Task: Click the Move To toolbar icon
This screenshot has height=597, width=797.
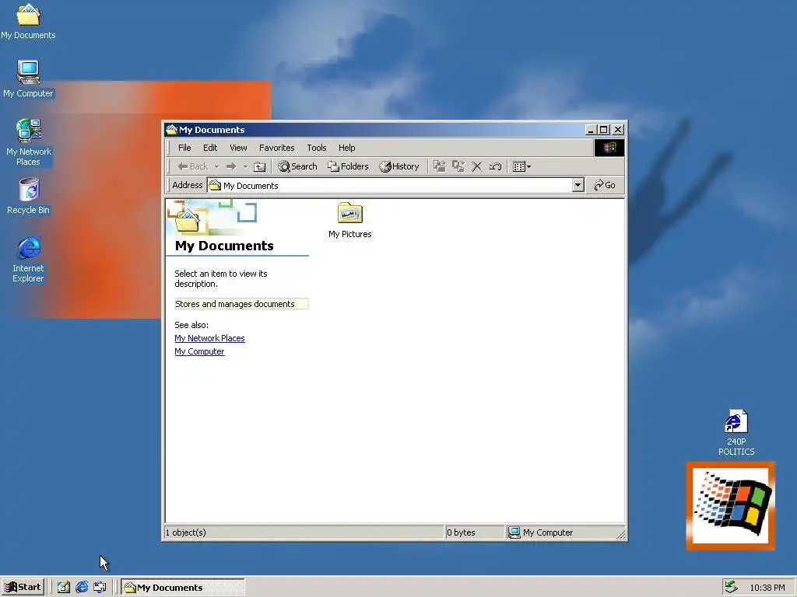Action: click(440, 166)
